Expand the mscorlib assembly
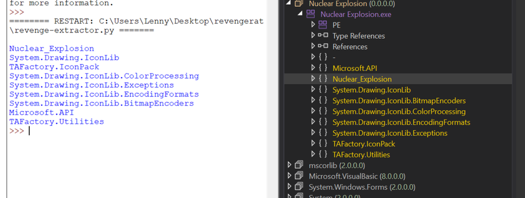Screen dimensions: 525x198 (290, 166)
